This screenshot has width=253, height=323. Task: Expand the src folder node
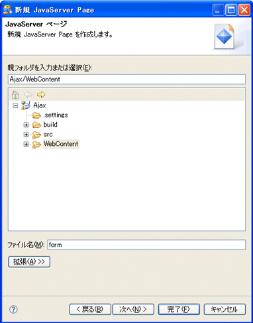coord(26,135)
